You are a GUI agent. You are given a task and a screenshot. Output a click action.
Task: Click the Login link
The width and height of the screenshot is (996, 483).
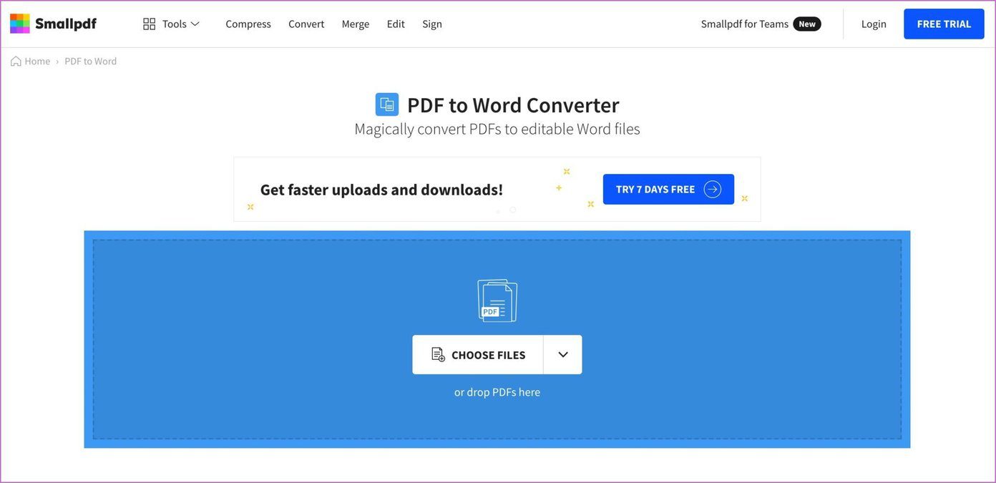874,24
